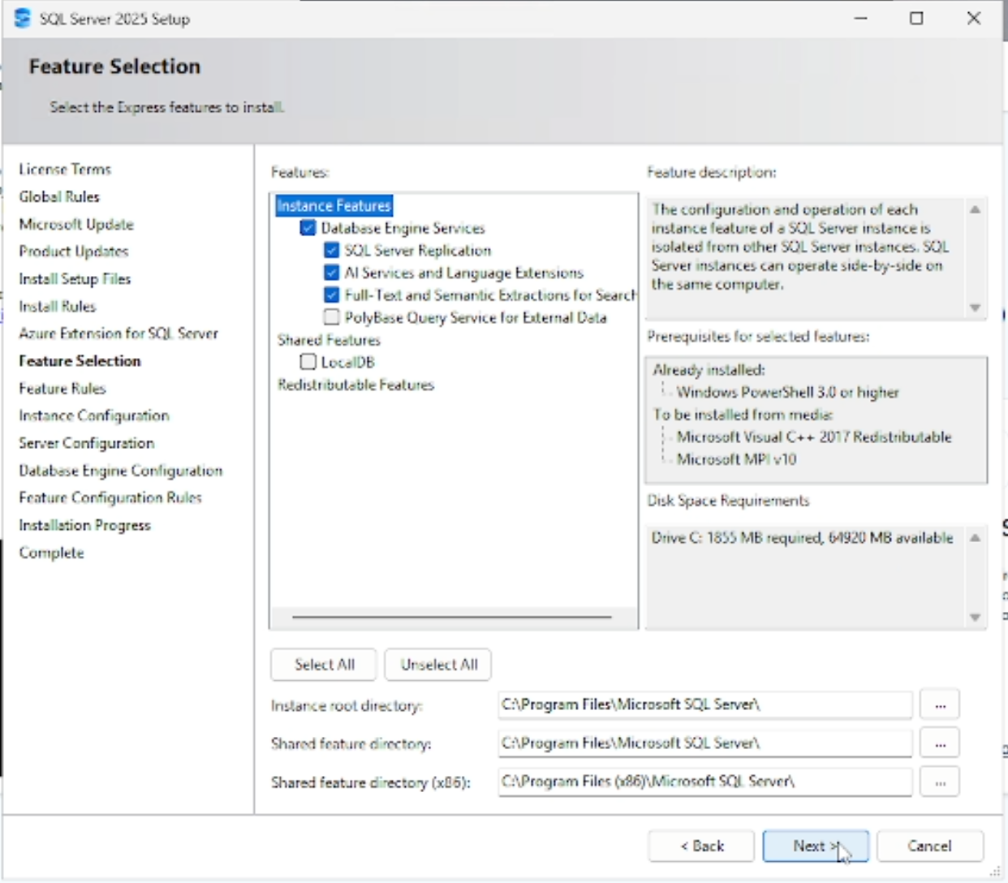Browse for Shared feature directory (x86)

pyautogui.click(x=939, y=782)
